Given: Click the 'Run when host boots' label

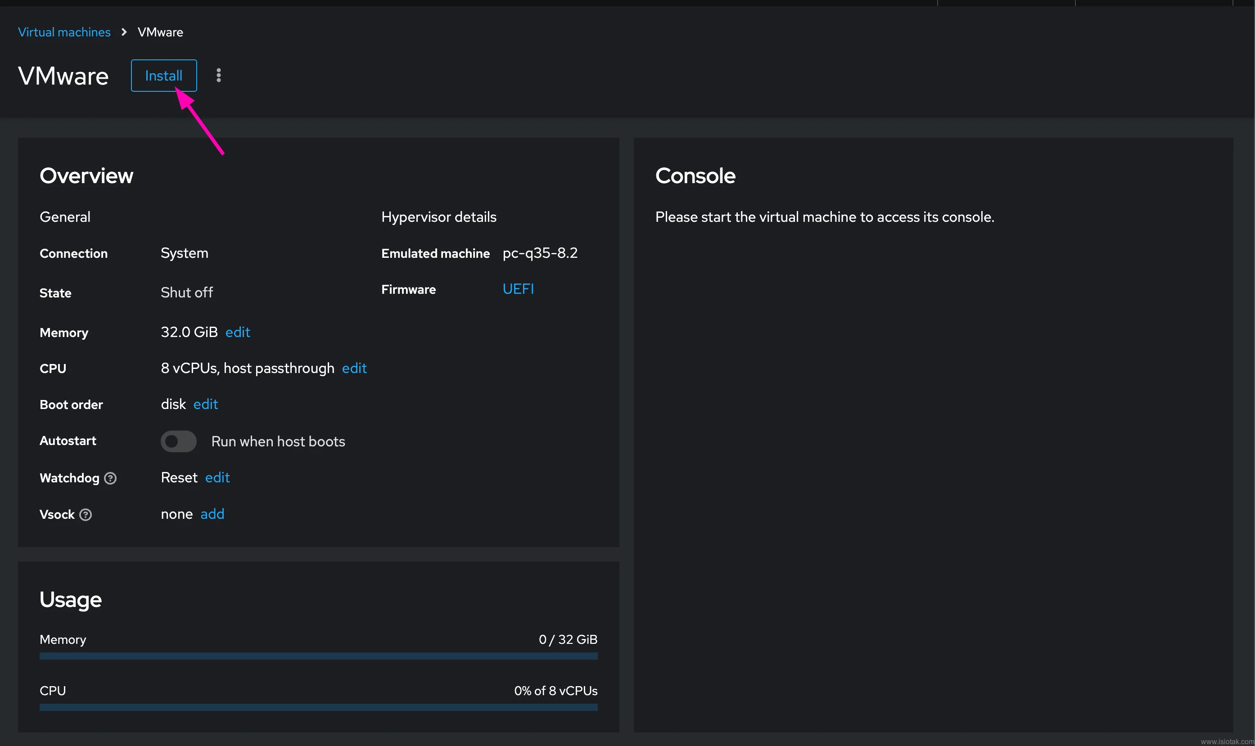Looking at the screenshot, I should (x=278, y=441).
